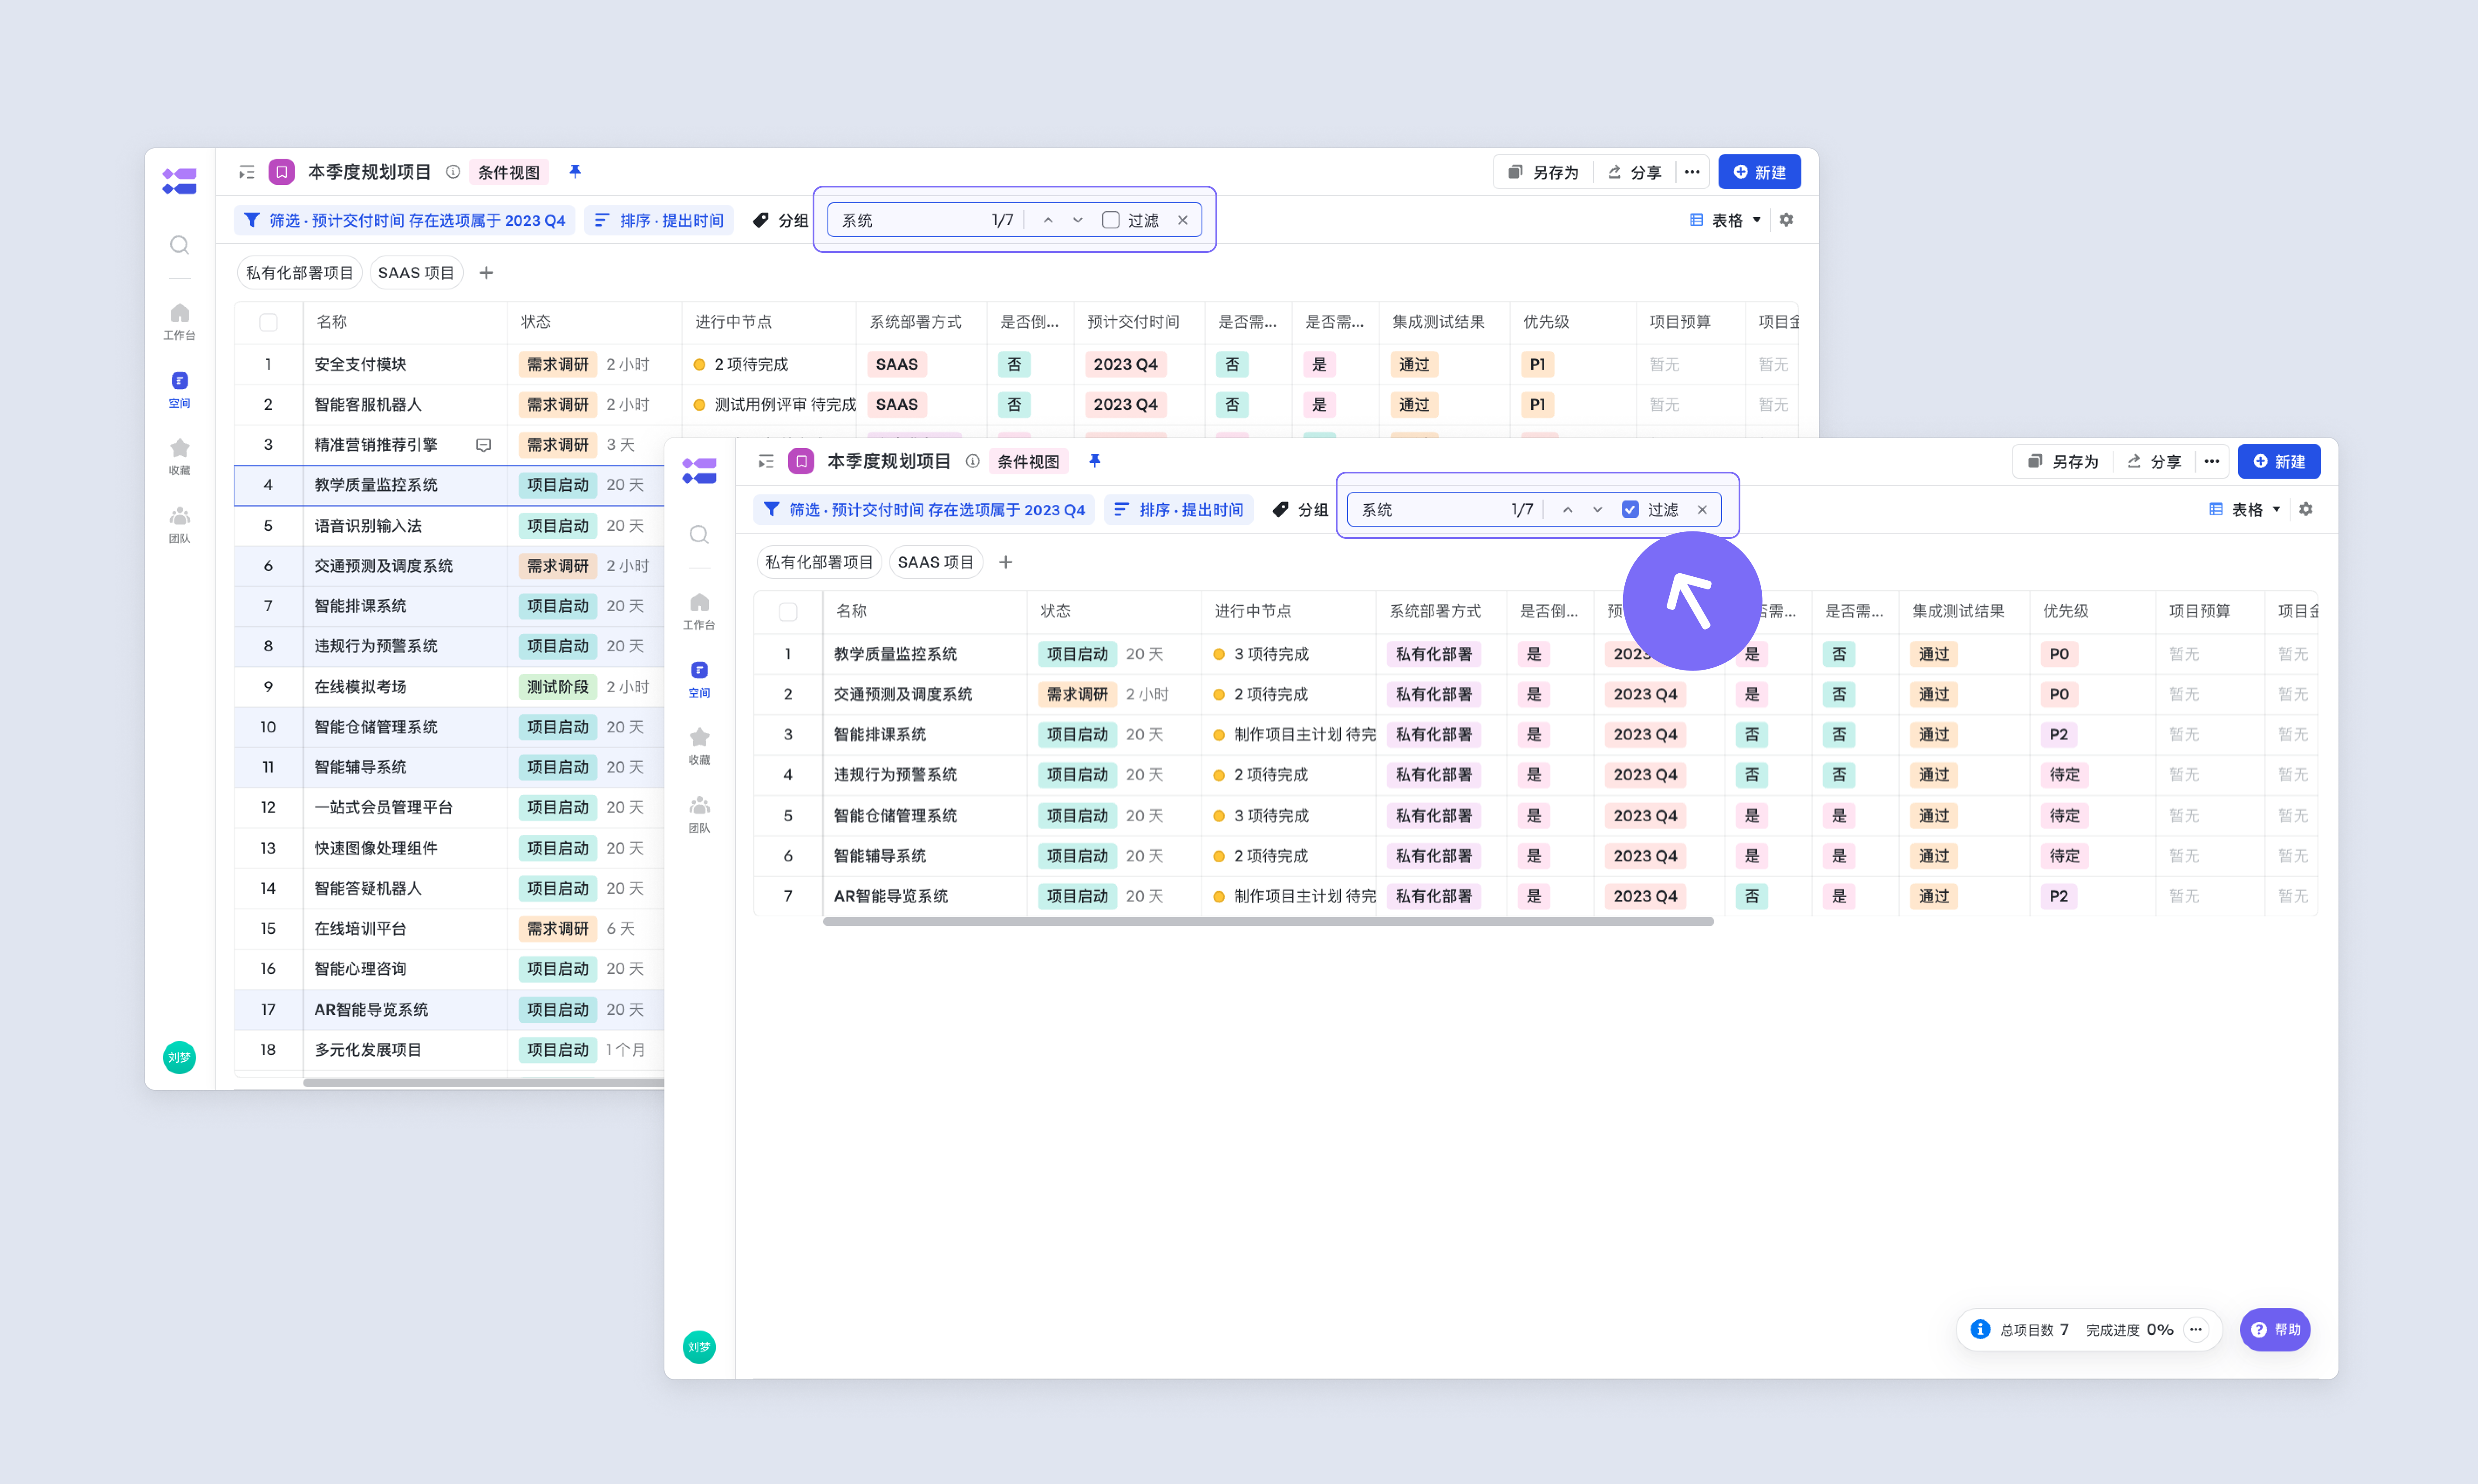
Task: Toggle select-all checkbox in back window table
Action: (x=268, y=322)
